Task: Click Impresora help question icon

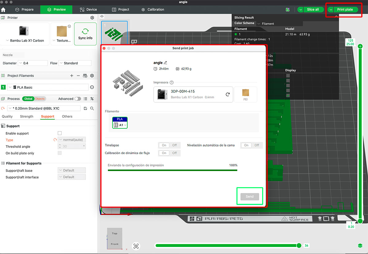Action: (x=172, y=82)
